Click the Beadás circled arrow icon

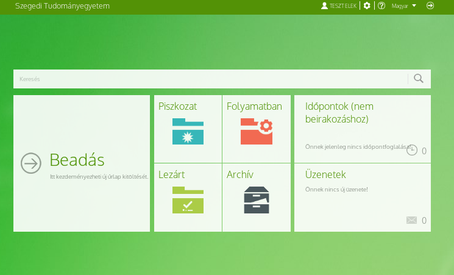[x=31, y=163]
